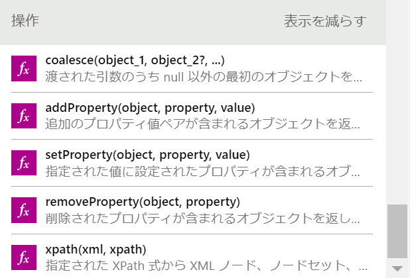This screenshot has height=278, width=410.
Task: Click the xpath description about XML ノード
Action: [204, 265]
